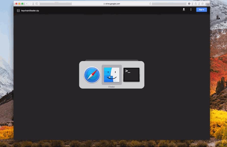
Task: Click the drive.google.com address field
Action: (112, 4)
